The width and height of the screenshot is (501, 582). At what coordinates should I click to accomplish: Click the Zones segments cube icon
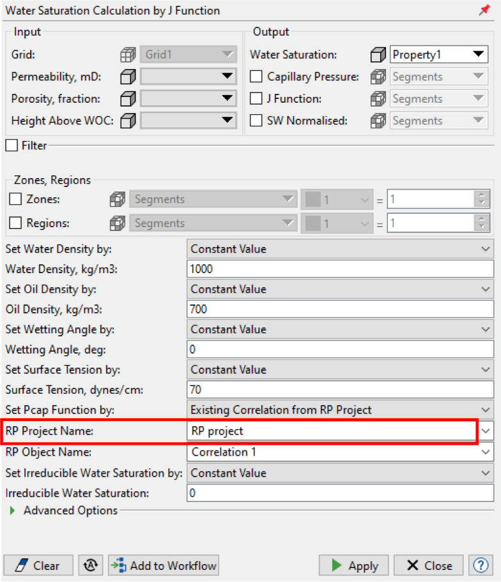(118, 200)
